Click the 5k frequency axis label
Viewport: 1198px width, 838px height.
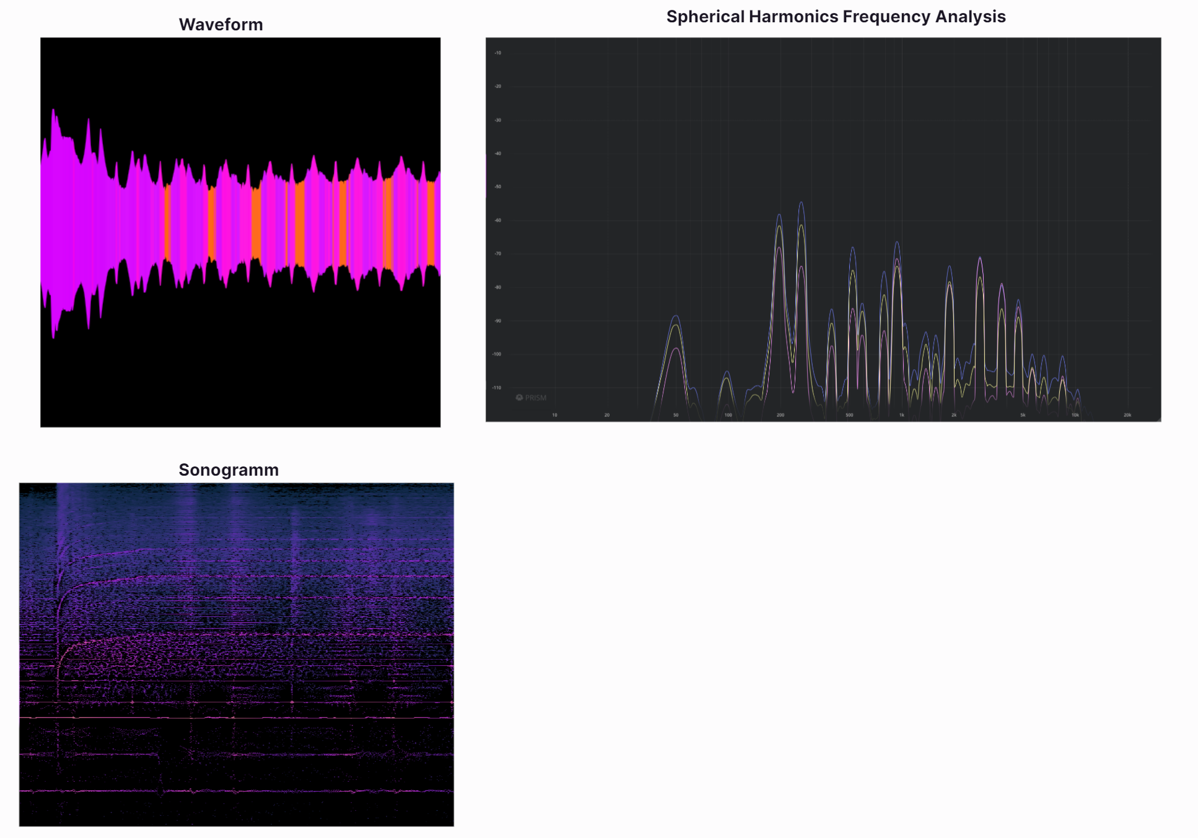point(1023,415)
